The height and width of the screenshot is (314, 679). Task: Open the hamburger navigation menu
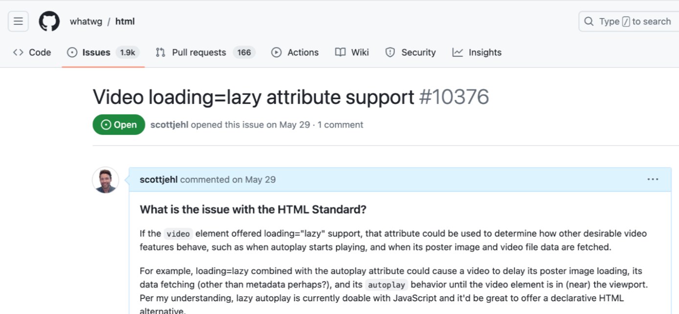(x=19, y=21)
